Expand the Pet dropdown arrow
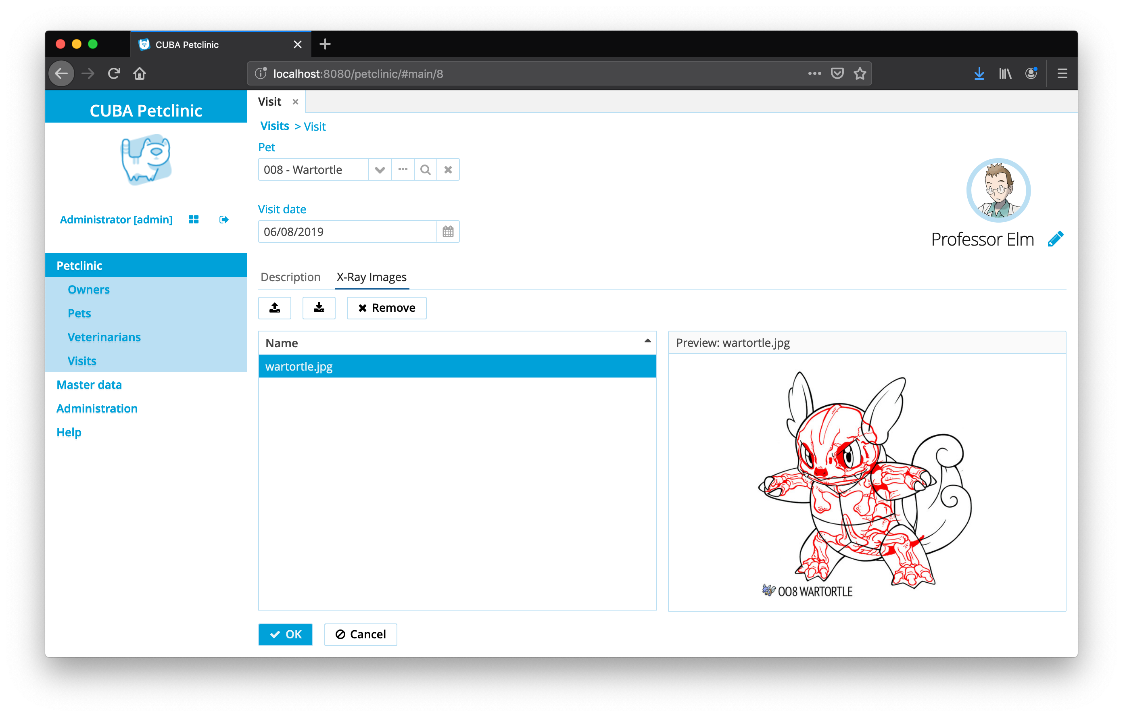 380,170
